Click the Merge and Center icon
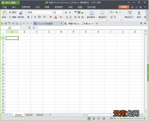149x121 pixels. tap(92, 13)
